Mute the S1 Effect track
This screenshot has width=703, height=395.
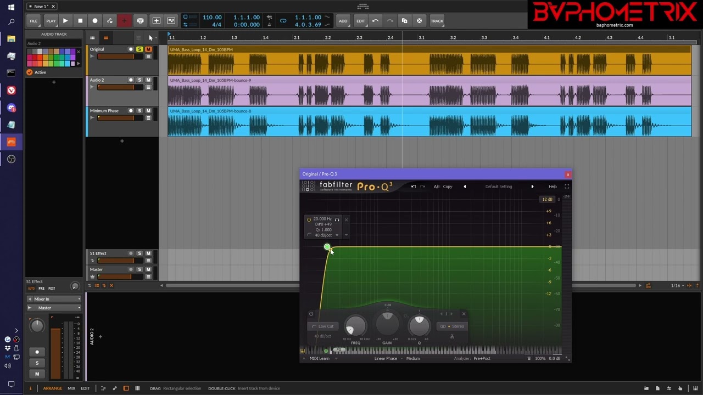point(148,253)
